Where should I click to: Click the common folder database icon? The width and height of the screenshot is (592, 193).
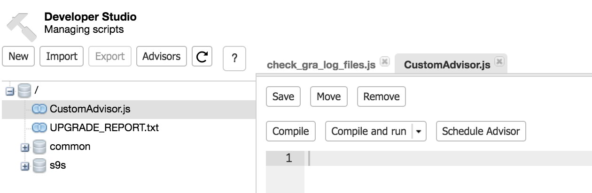(39, 147)
